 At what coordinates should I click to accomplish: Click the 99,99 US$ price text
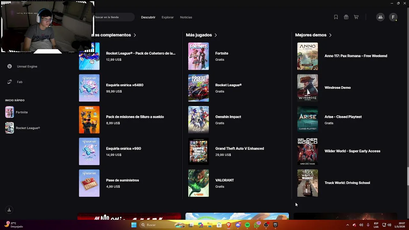114,91
